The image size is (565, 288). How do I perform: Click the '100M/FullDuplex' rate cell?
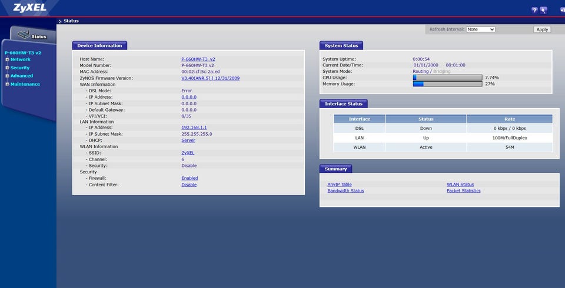click(510, 138)
